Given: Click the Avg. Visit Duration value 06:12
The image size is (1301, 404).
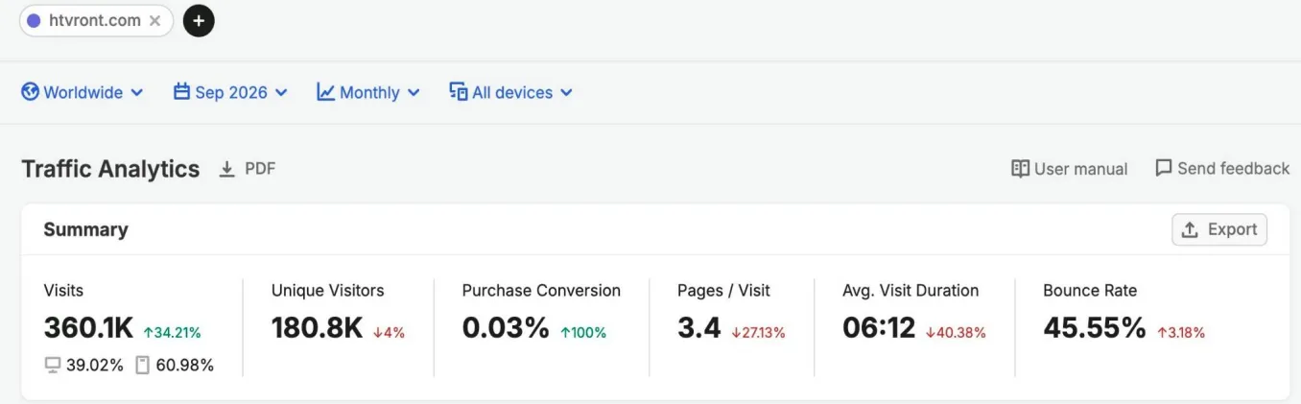Looking at the screenshot, I should tap(879, 328).
